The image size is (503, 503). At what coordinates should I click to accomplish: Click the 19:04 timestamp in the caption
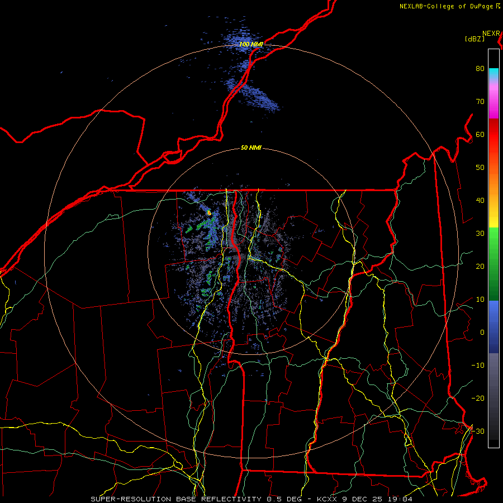pyautogui.click(x=400, y=499)
